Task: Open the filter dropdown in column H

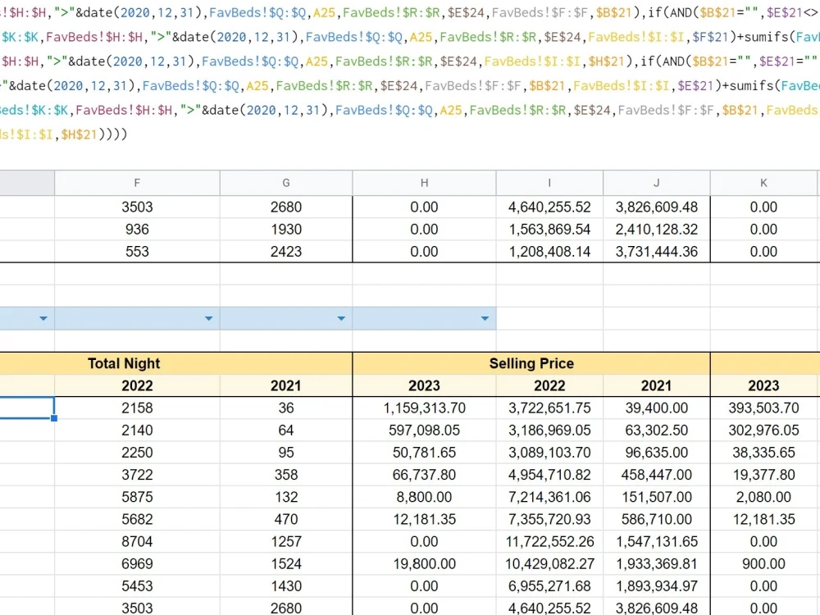Action: coord(485,318)
